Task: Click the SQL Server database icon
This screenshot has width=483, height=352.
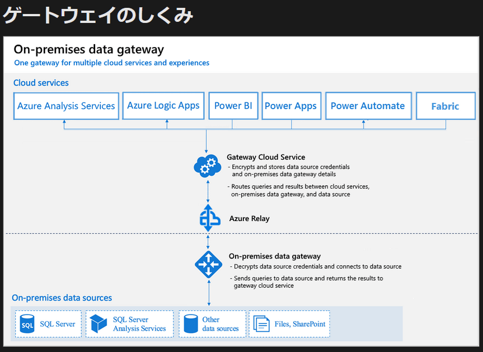Action: click(x=27, y=323)
